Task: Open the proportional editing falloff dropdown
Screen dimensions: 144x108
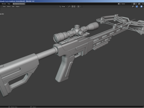Action: click(81, 7)
